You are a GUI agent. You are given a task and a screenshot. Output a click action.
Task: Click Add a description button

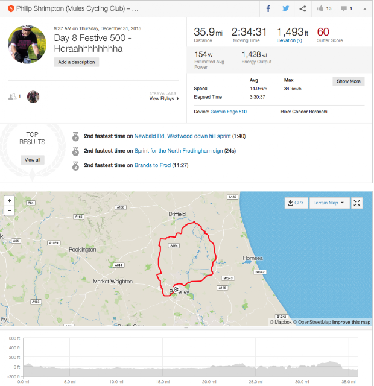(77, 62)
